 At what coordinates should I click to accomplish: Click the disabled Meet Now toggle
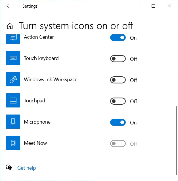pos(118,143)
